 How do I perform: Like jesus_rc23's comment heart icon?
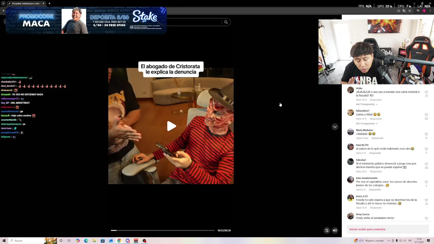point(426,200)
